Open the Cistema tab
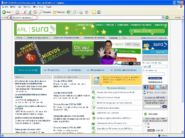185x138 pixels. click(113, 38)
